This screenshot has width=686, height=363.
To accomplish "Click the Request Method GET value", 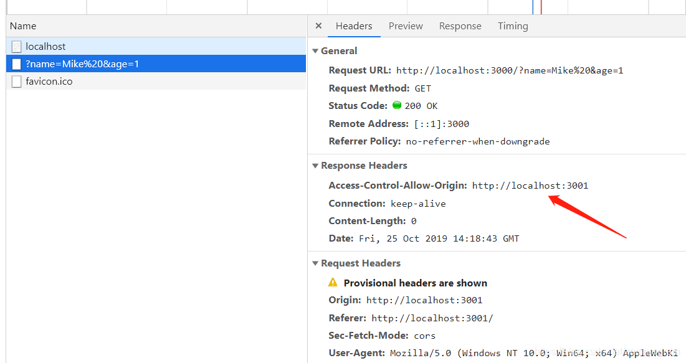I will click(x=422, y=88).
